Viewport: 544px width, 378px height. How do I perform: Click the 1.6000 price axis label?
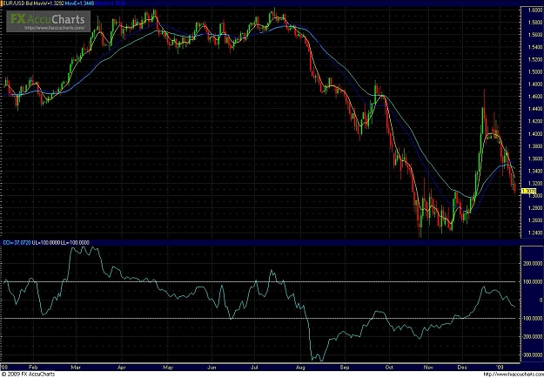click(x=534, y=10)
